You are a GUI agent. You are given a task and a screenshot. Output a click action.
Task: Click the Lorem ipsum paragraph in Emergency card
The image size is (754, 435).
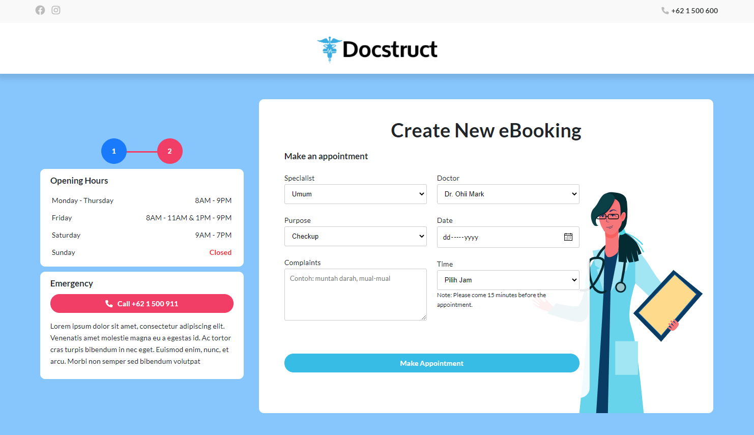point(141,344)
